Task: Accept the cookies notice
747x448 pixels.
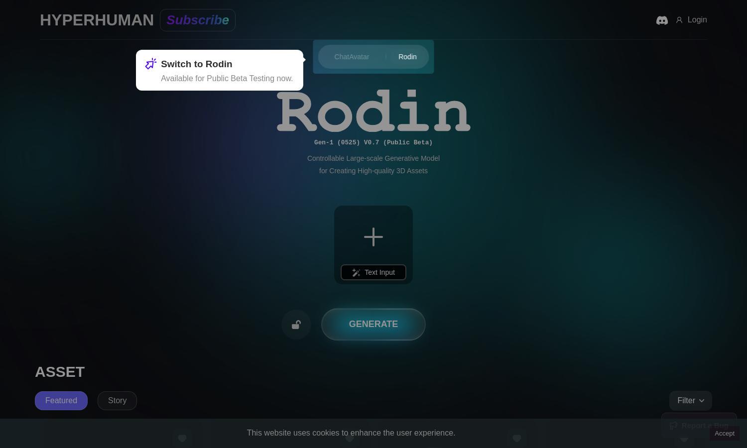Action: (x=725, y=434)
